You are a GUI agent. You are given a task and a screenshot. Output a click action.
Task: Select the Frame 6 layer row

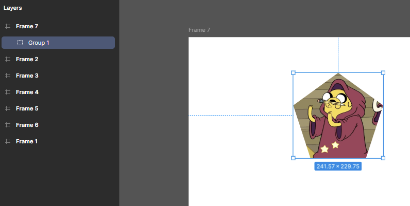click(x=58, y=125)
